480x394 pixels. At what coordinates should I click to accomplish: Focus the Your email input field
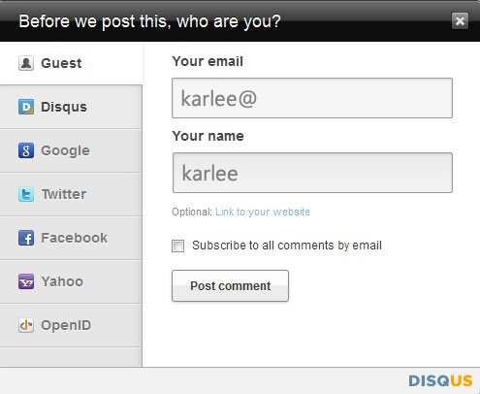tap(312, 98)
